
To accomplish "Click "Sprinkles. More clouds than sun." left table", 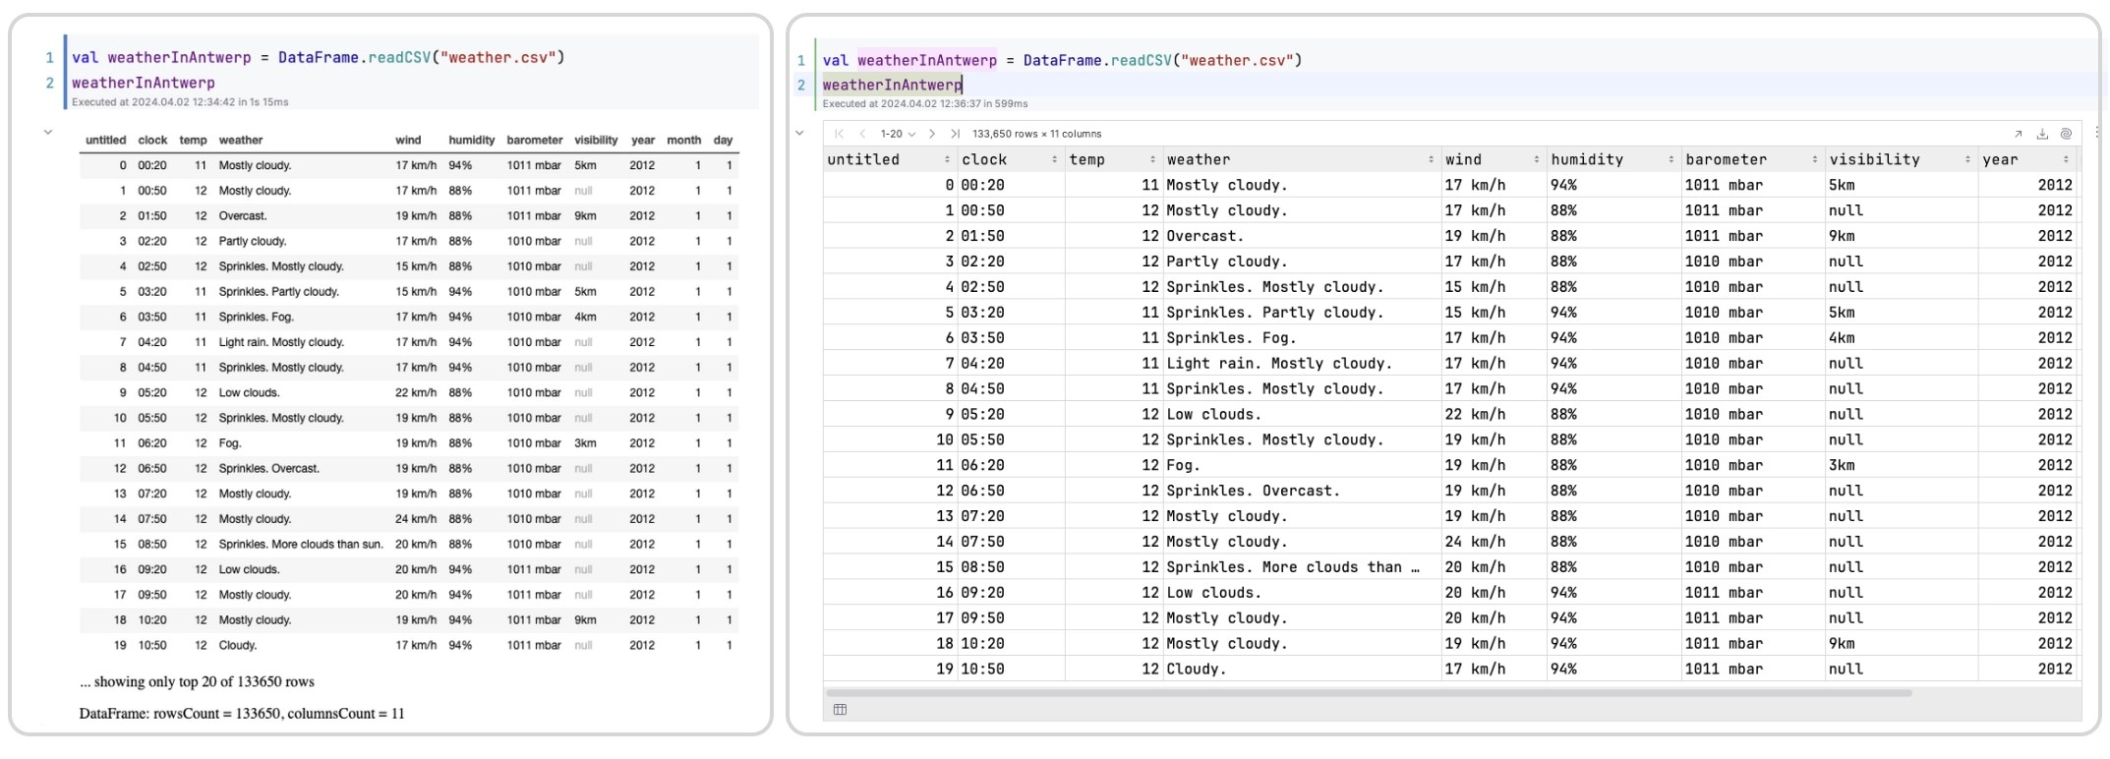I will (301, 544).
